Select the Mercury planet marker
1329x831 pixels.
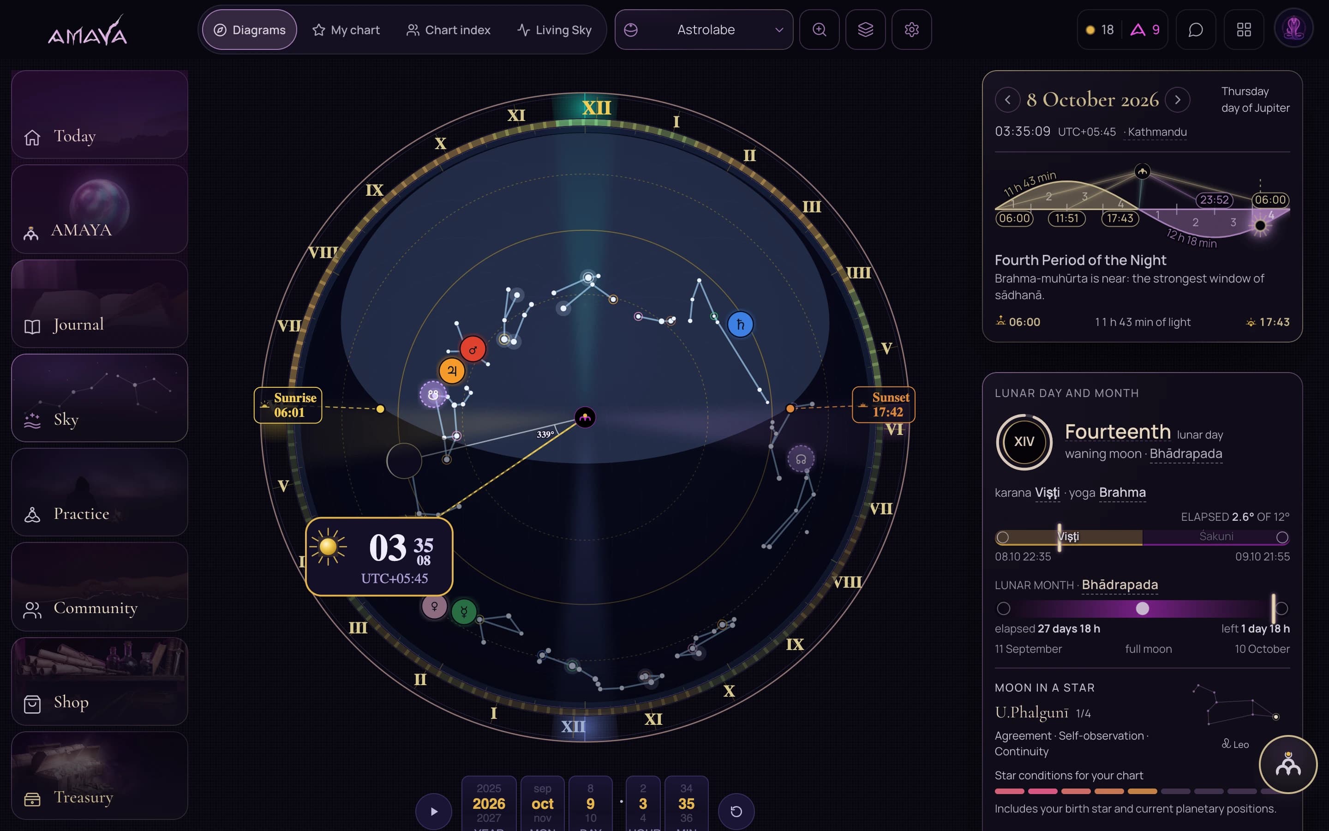(464, 611)
